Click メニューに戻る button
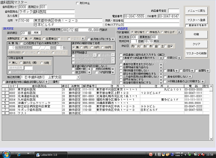The image size is (216, 158). (197, 11)
